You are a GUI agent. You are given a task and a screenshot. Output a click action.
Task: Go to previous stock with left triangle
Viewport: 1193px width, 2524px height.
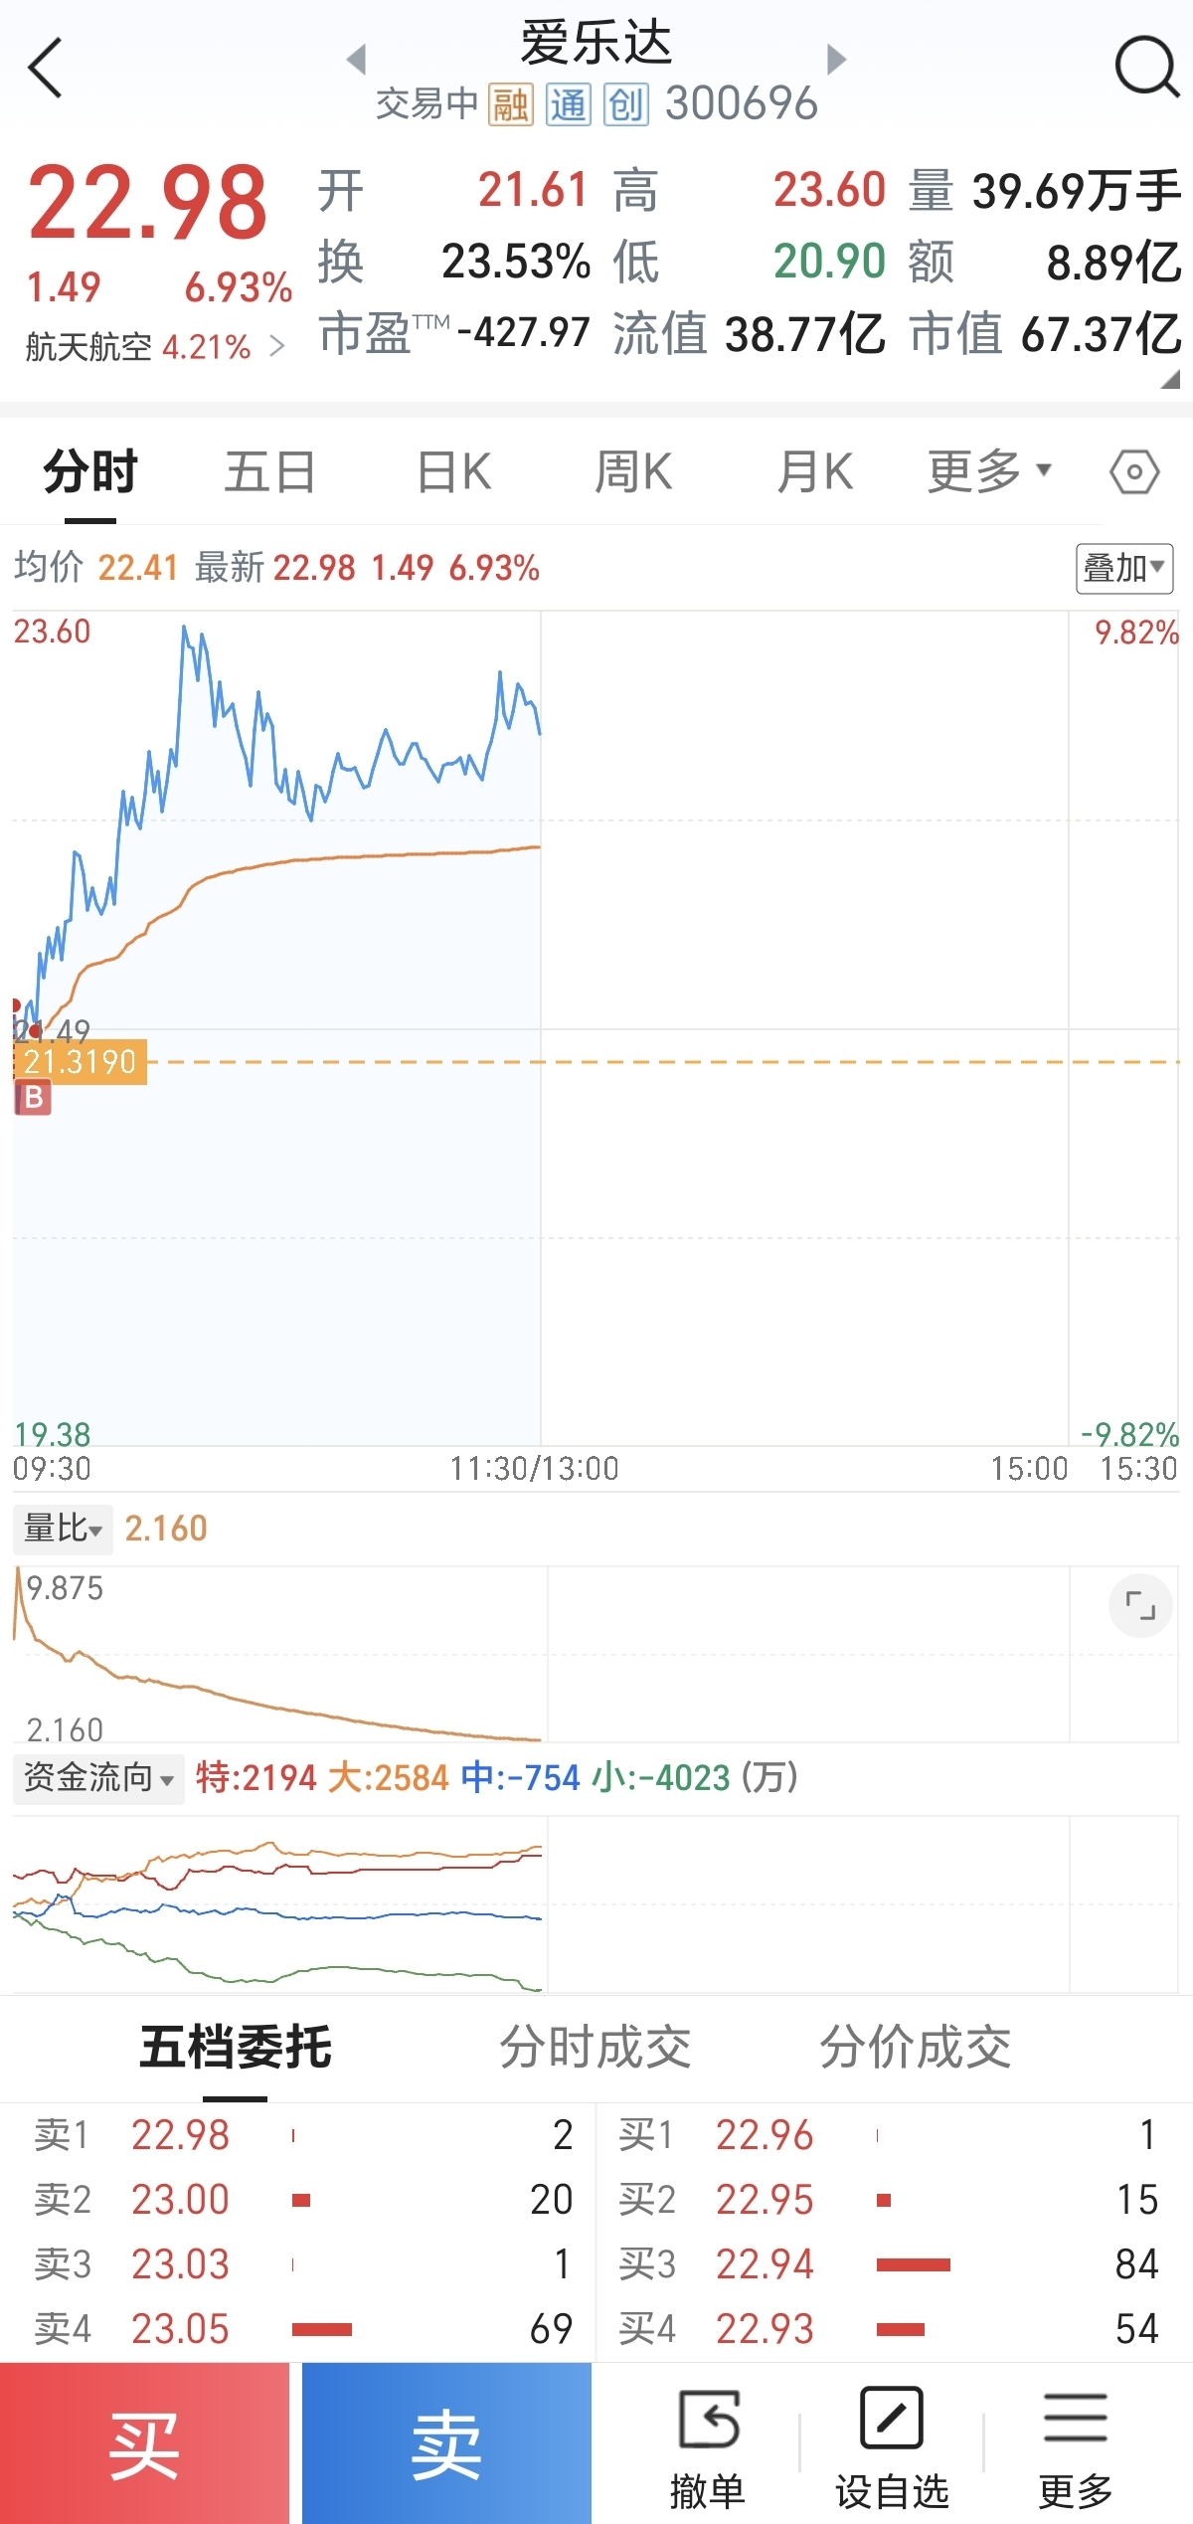click(x=357, y=59)
